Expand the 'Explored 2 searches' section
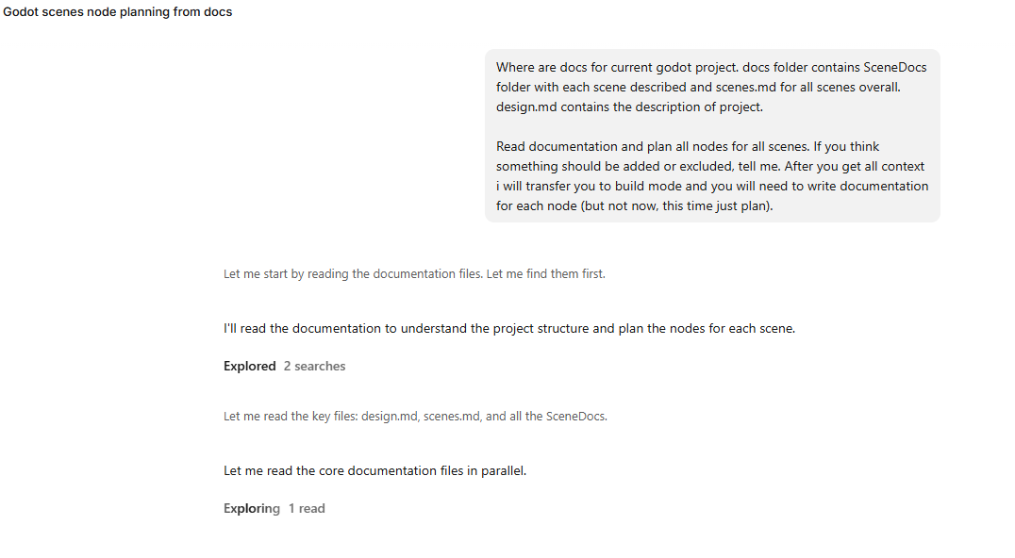 point(284,366)
